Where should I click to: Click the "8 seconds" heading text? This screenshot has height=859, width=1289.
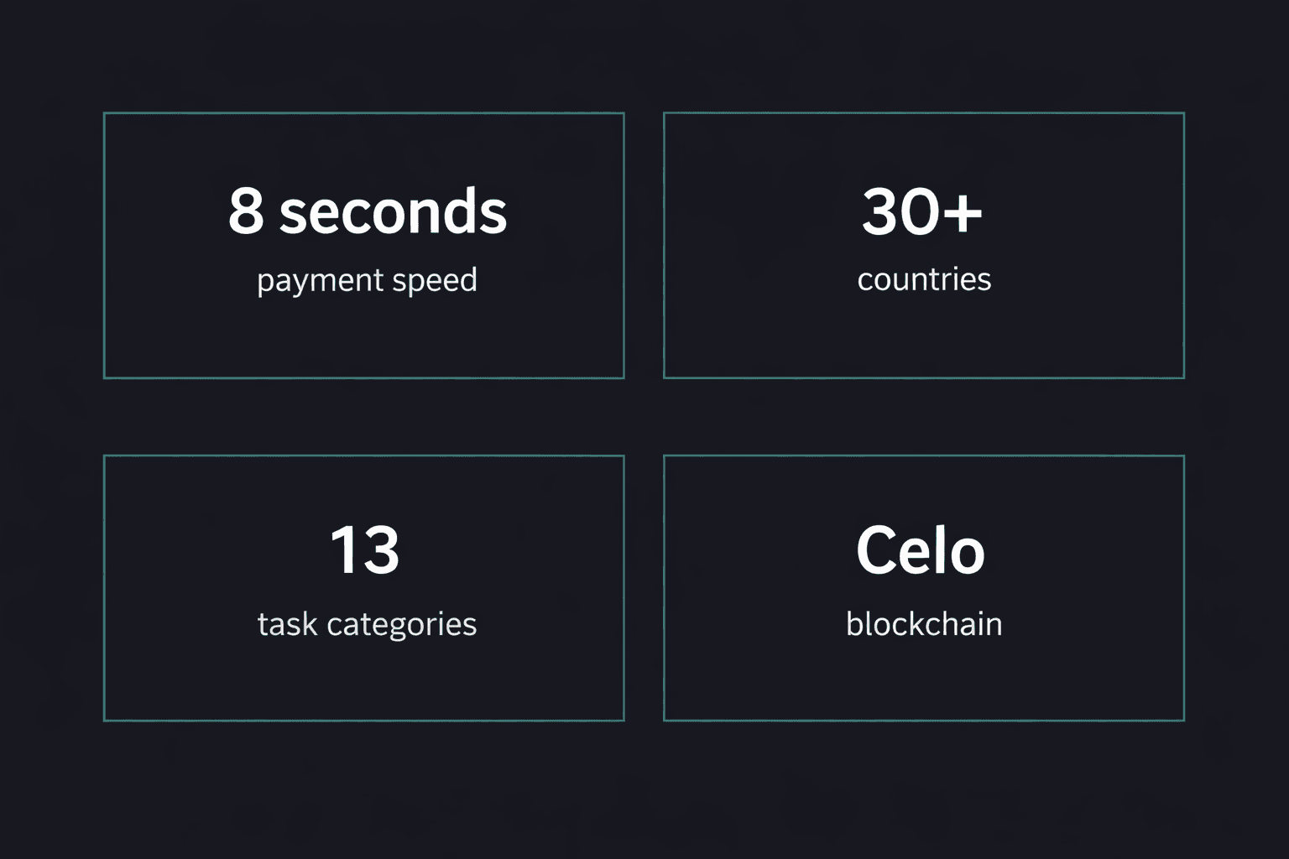[x=368, y=211]
